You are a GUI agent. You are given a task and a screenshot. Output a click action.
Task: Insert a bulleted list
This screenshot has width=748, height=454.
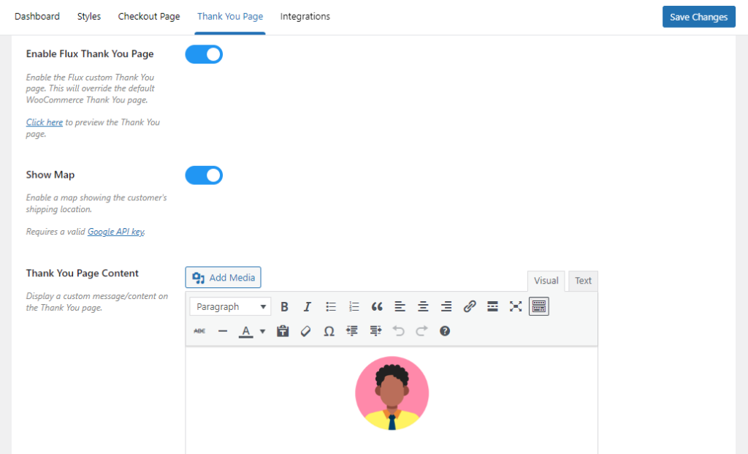tap(331, 306)
